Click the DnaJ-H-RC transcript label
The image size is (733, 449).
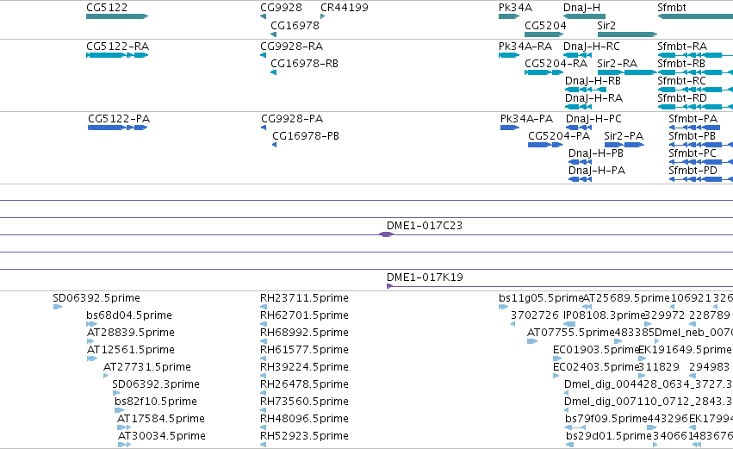[x=592, y=47]
